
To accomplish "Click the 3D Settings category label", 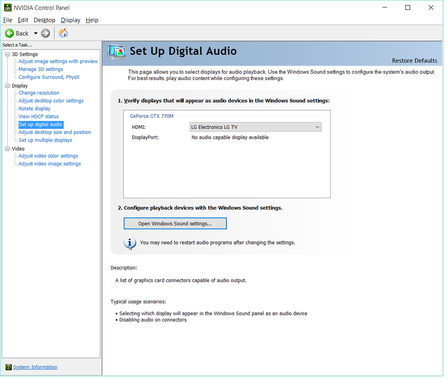I will [25, 55].
